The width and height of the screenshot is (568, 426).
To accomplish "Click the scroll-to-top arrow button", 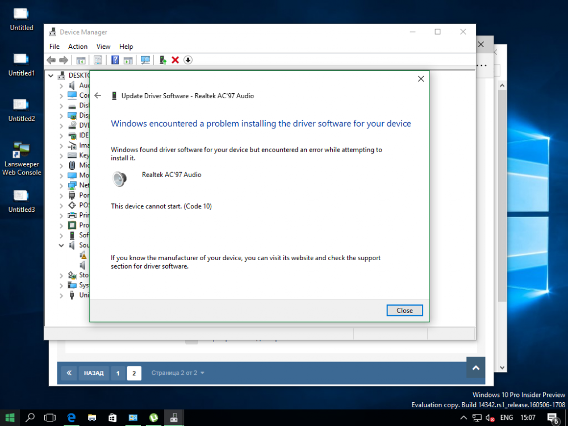I will [x=475, y=367].
